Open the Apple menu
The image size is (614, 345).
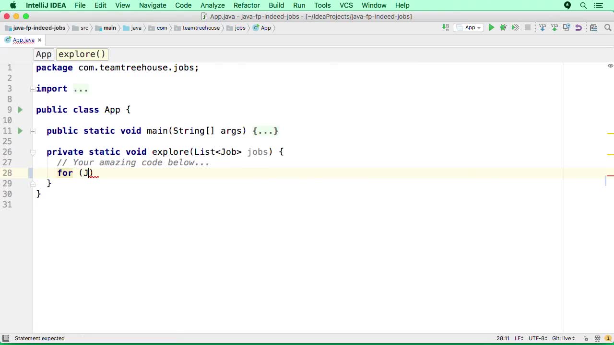click(x=13, y=5)
